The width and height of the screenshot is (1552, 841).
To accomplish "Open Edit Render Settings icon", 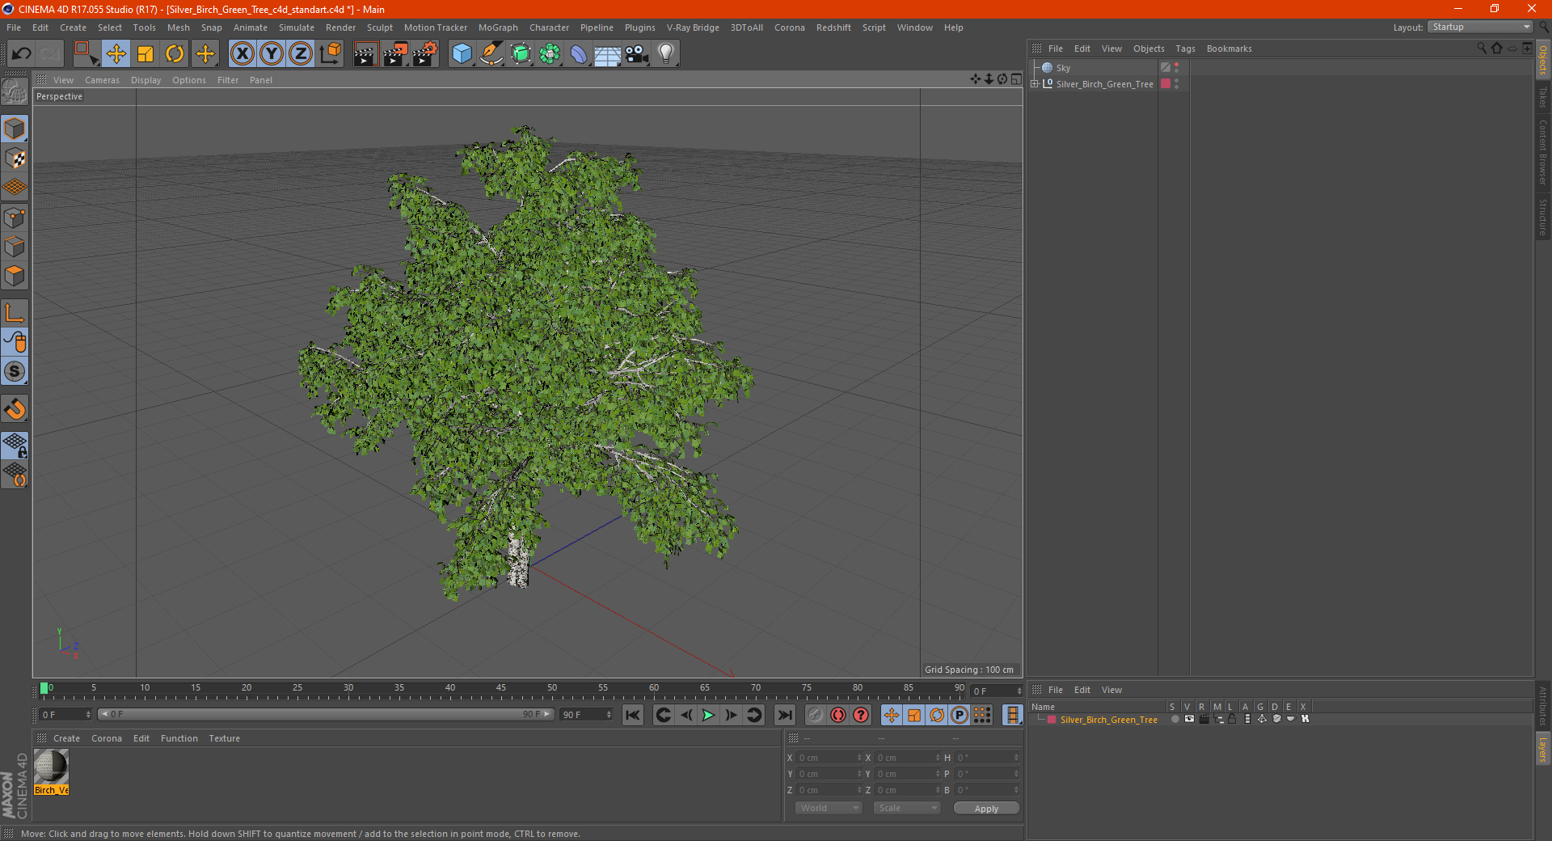I will click(425, 54).
